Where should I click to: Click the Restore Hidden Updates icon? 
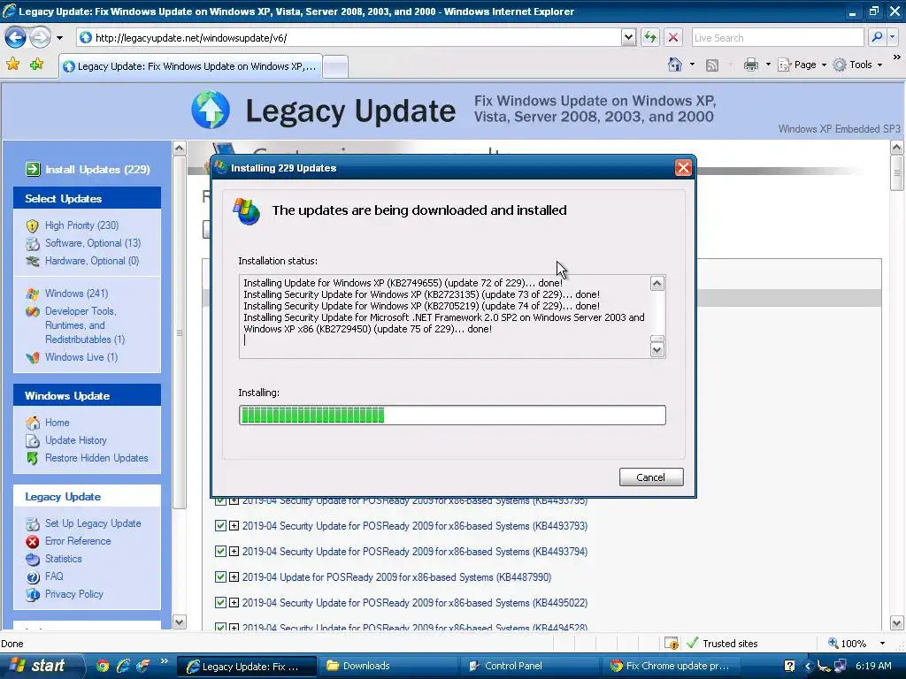(33, 459)
